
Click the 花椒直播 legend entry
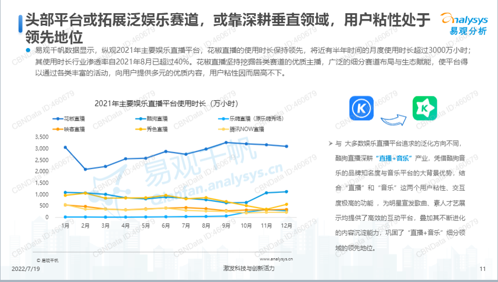pos(69,119)
